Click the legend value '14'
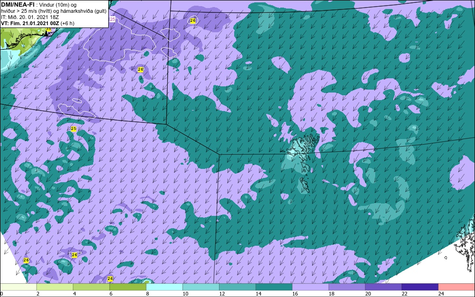The image size is (475, 297). [258, 294]
